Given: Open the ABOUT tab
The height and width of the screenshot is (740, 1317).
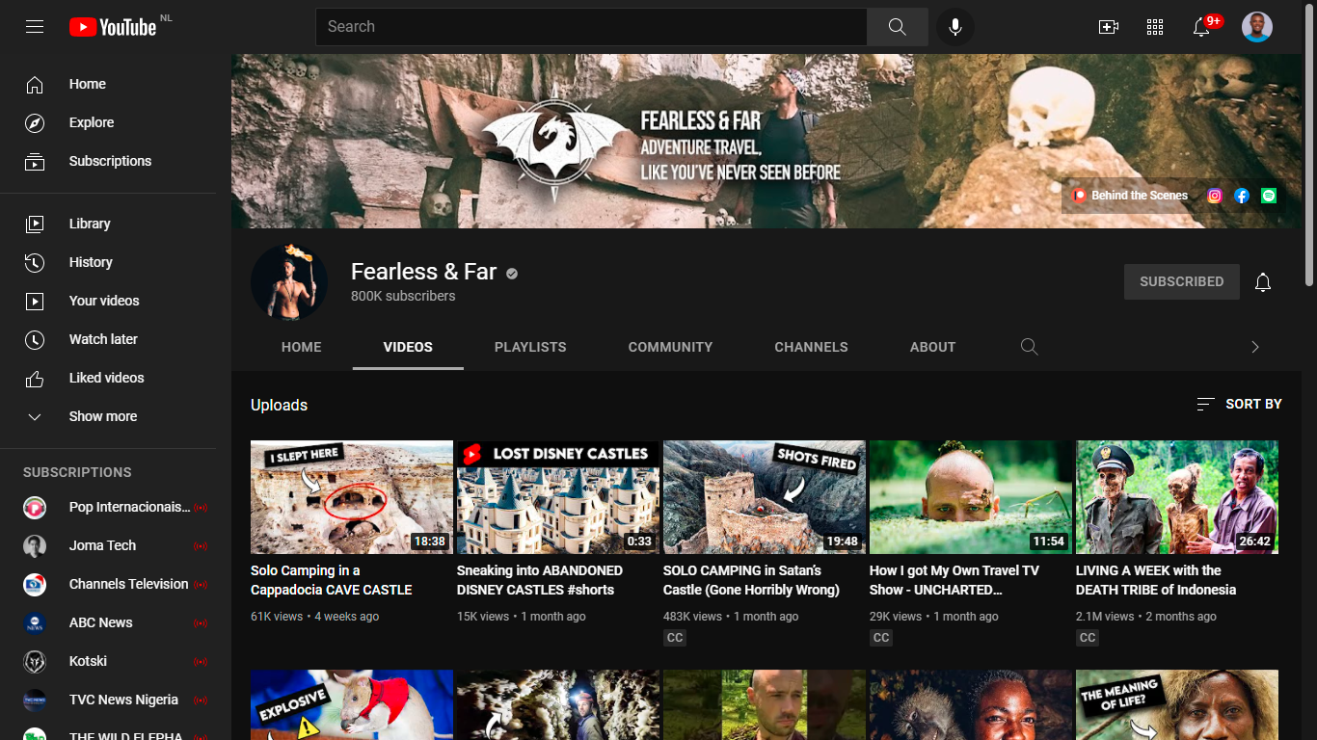Looking at the screenshot, I should pos(933,347).
